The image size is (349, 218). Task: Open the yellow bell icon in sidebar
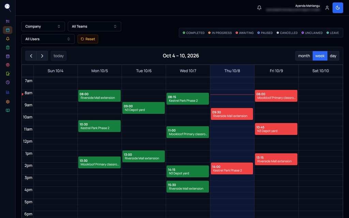(8, 39)
